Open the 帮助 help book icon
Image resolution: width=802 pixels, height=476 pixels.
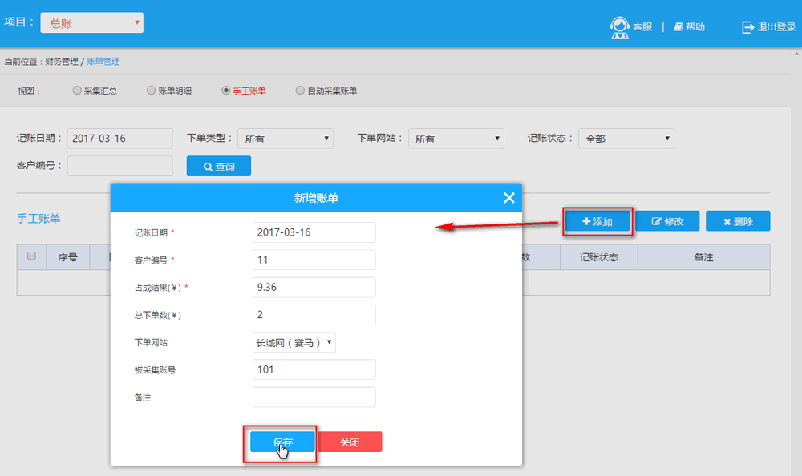point(678,27)
